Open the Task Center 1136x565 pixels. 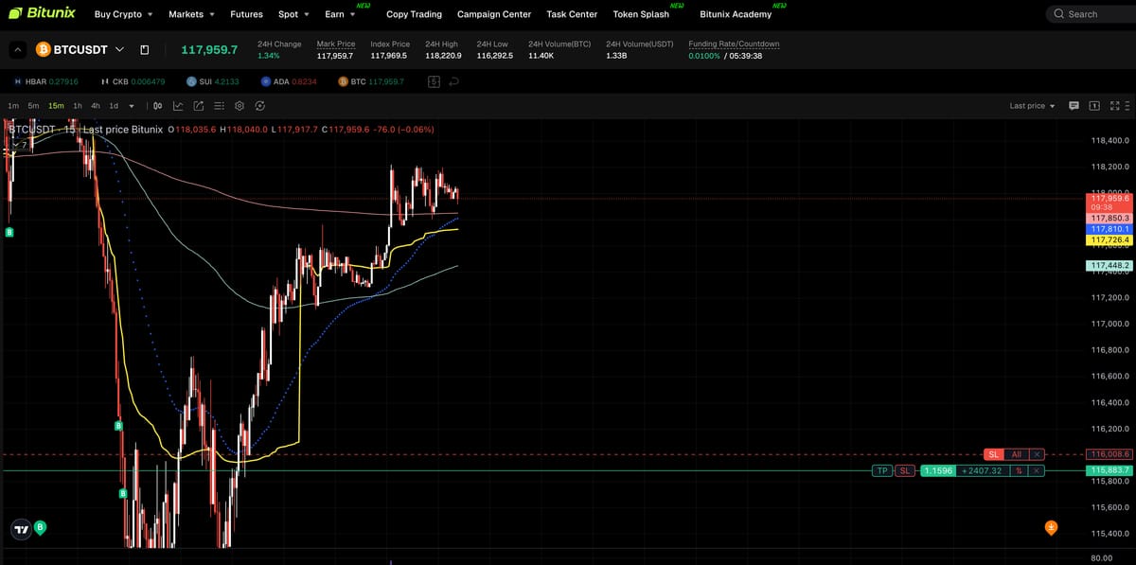tap(572, 14)
